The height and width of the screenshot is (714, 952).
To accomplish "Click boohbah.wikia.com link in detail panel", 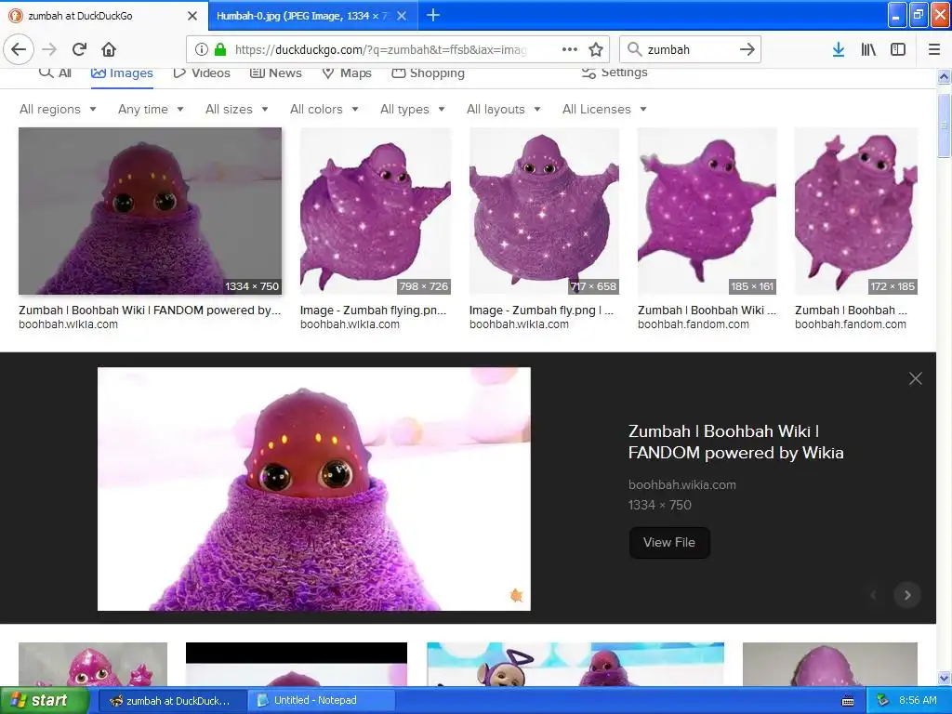I will [x=681, y=484].
